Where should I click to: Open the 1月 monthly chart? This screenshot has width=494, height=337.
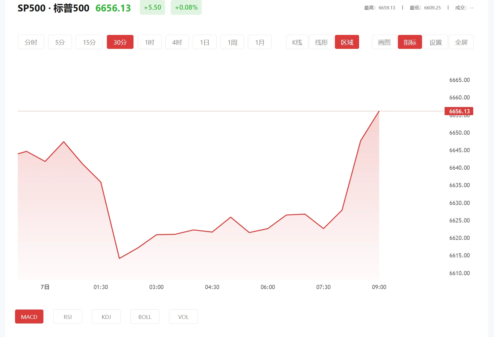pyautogui.click(x=260, y=42)
